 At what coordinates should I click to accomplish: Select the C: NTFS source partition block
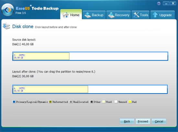41,56
